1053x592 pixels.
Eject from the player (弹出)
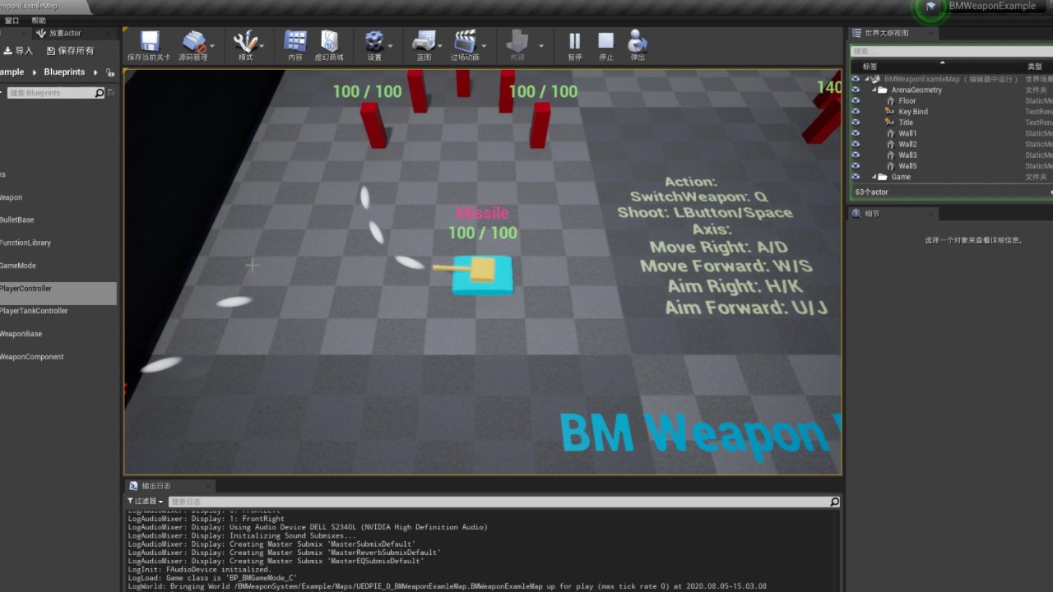pos(638,41)
